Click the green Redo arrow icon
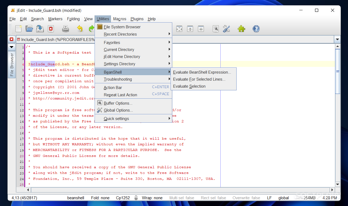348x206 pixels. 91,29
